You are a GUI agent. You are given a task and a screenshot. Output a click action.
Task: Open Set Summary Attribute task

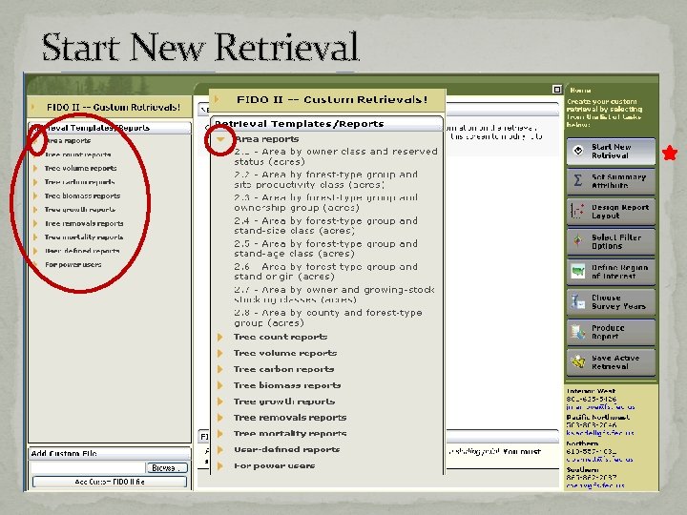(612, 181)
